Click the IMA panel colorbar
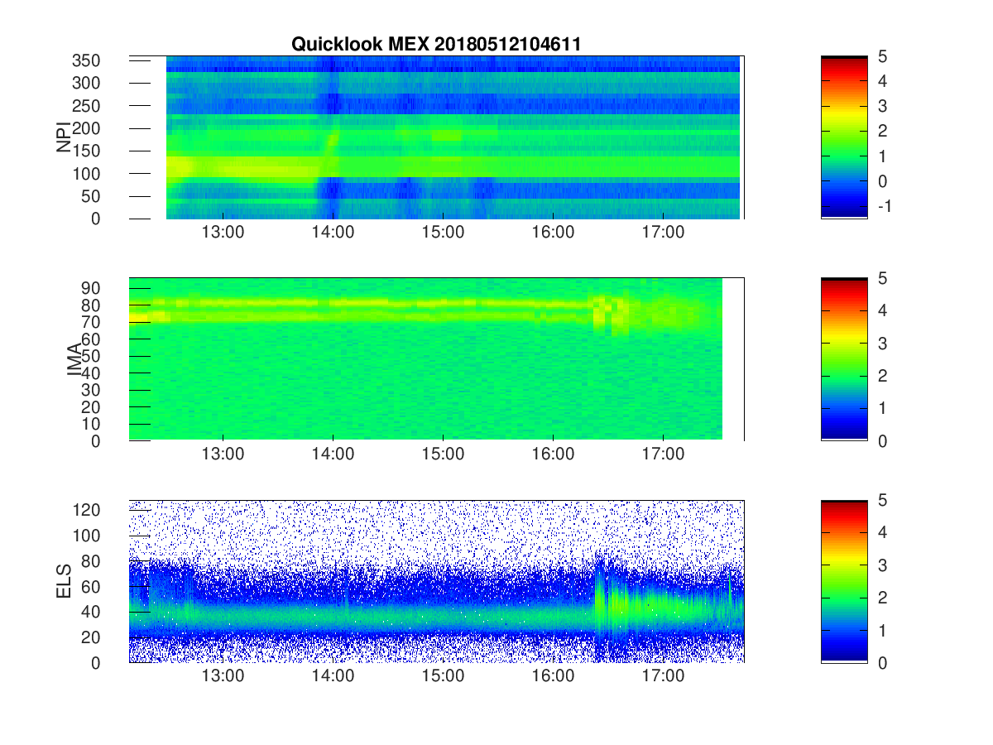 (844, 359)
